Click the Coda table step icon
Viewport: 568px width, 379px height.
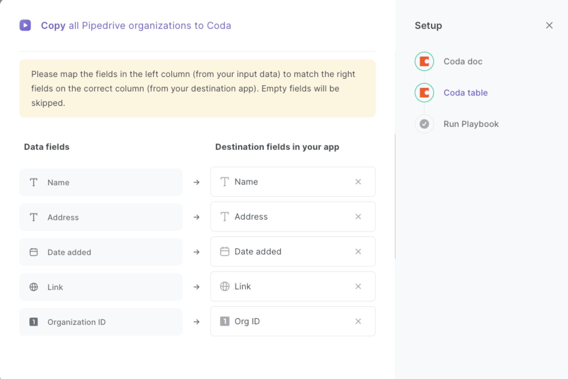point(424,93)
